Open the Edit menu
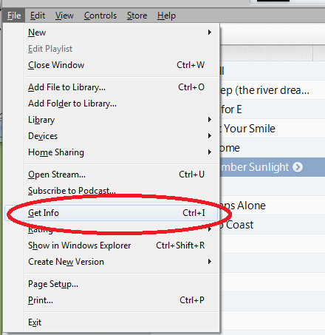Screen dimensions: 325x335 click(38, 16)
